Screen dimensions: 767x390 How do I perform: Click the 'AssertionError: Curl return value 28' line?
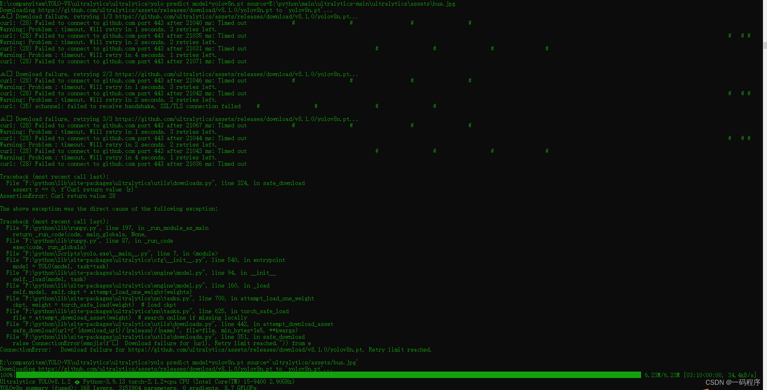point(58,196)
